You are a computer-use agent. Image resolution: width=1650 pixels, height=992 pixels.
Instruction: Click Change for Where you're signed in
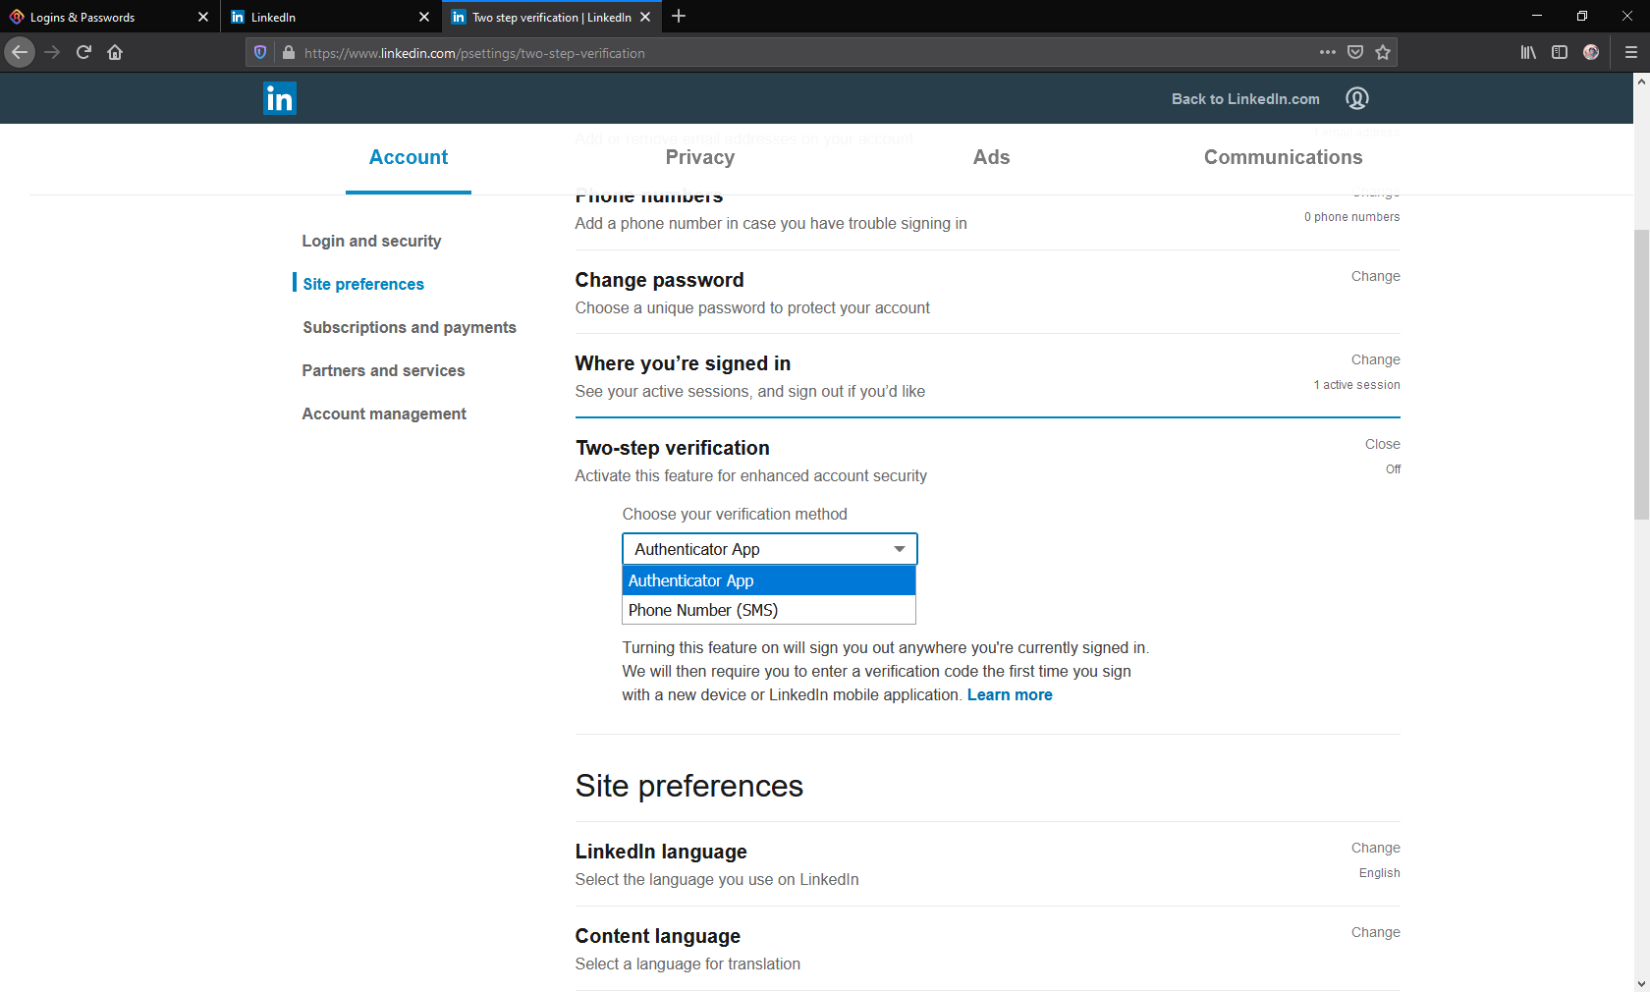(1375, 359)
